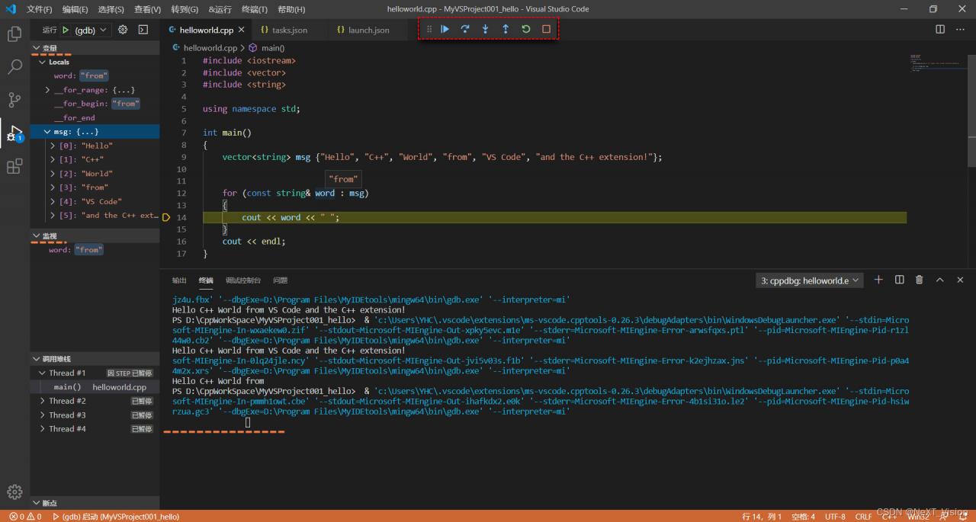Expand the __for_range variable
976x522 pixels.
[x=48, y=90]
